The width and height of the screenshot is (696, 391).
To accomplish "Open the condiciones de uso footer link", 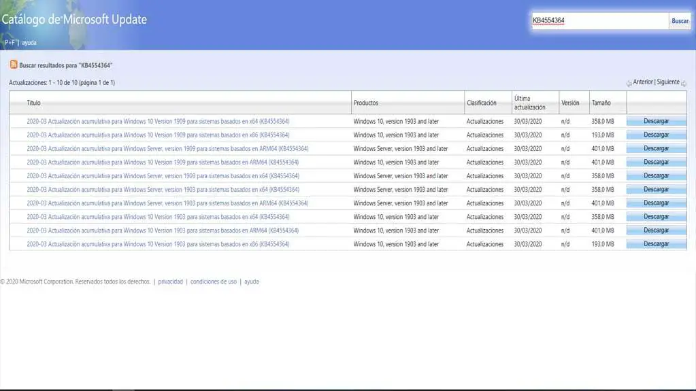I will 214,282.
